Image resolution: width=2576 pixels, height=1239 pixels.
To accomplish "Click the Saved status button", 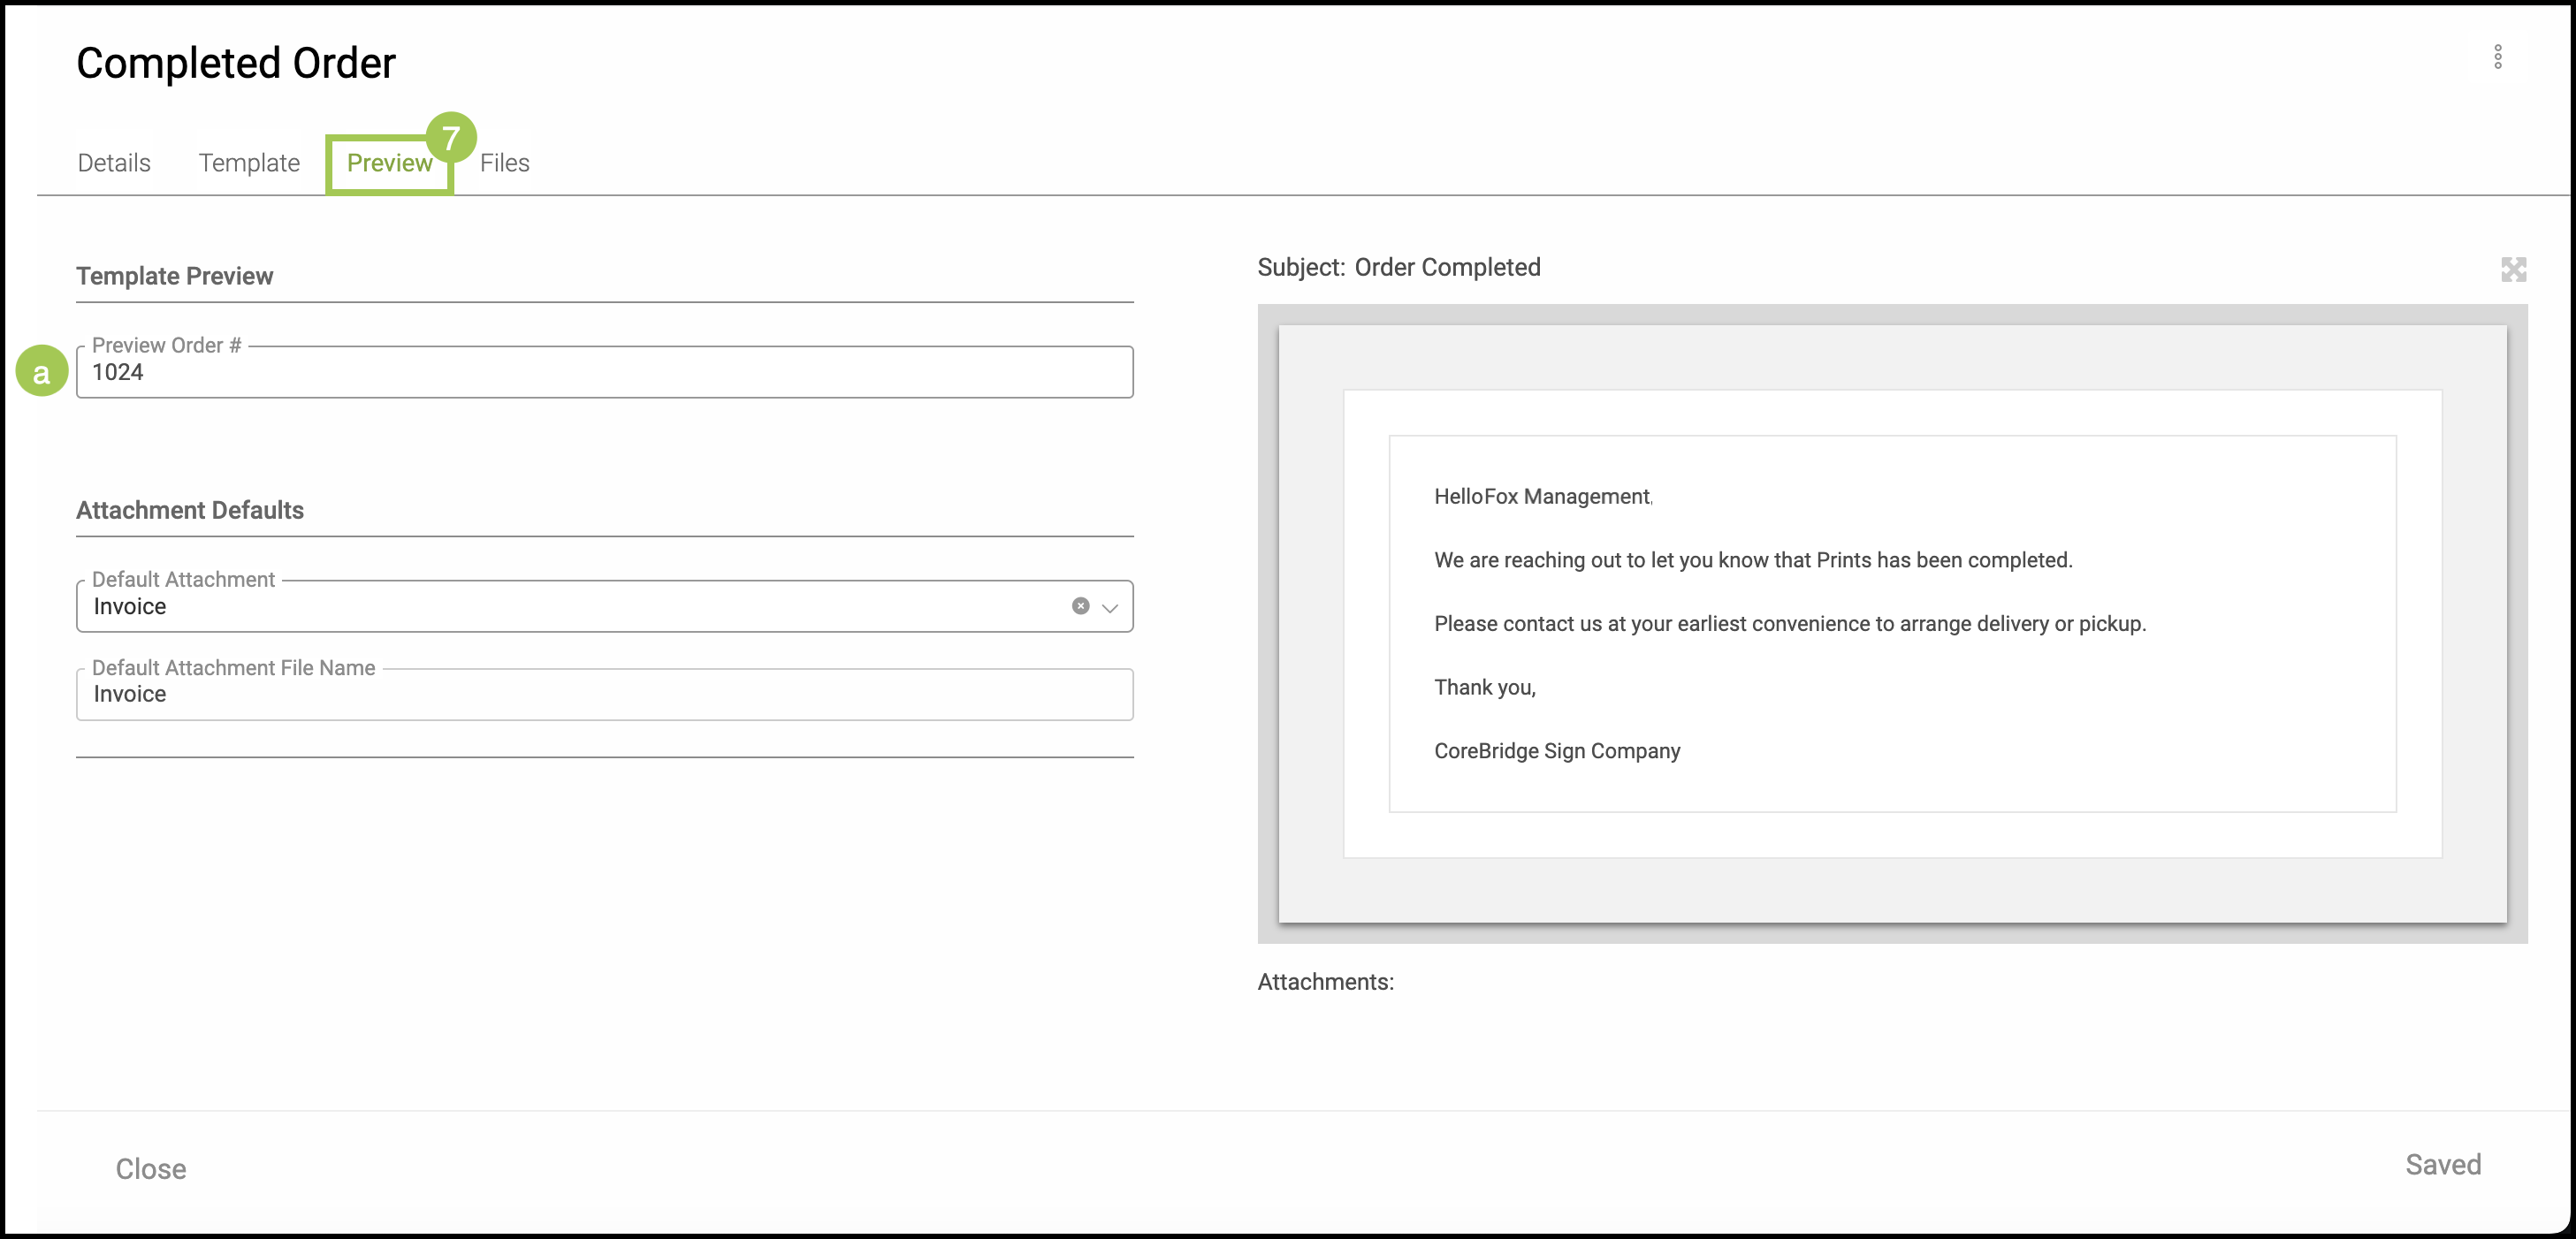I will tap(2442, 1164).
